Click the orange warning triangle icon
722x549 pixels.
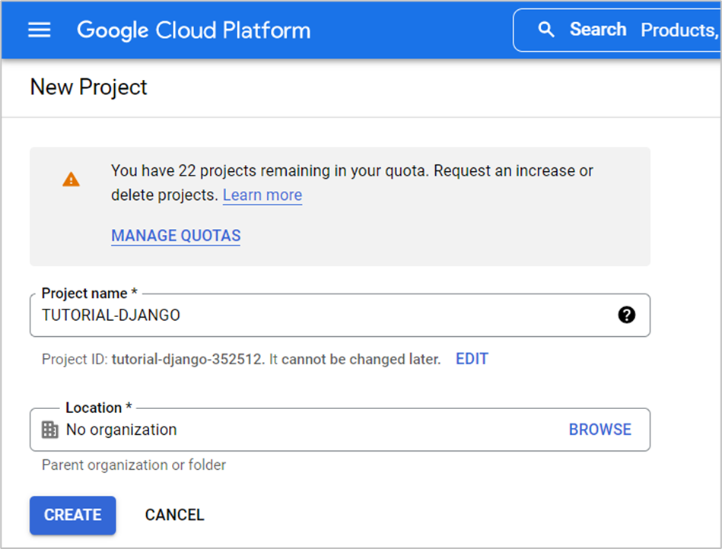tap(71, 179)
